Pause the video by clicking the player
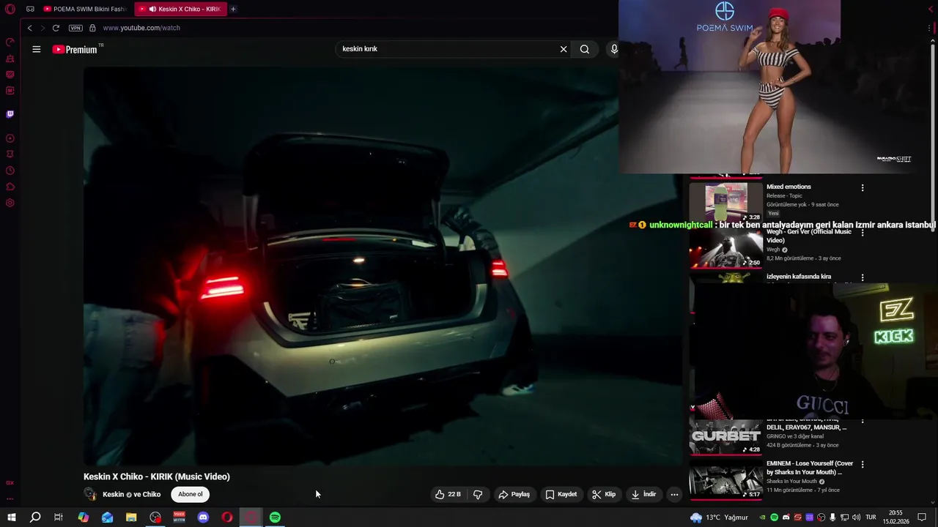This screenshot has width=938, height=527. click(x=383, y=266)
